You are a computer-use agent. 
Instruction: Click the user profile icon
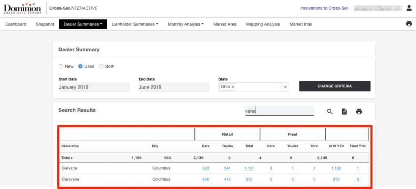pyautogui.click(x=409, y=8)
